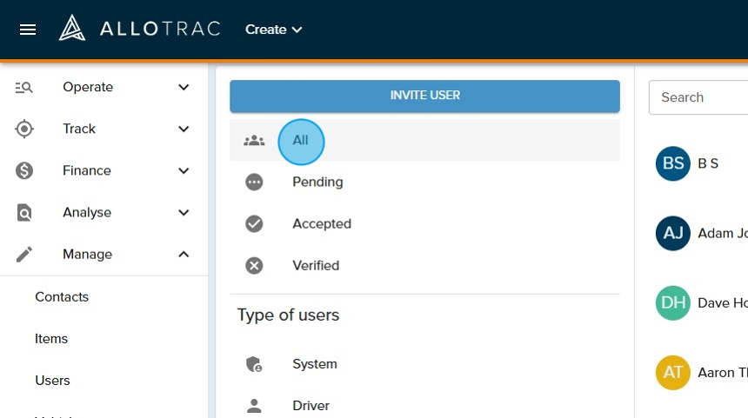Screen dimensions: 748x418
Task: Expand the Operate sidebar section
Action: click(184, 87)
